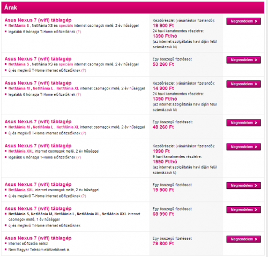Click the (?) help link in the 53 260 Ft row

(84, 71)
